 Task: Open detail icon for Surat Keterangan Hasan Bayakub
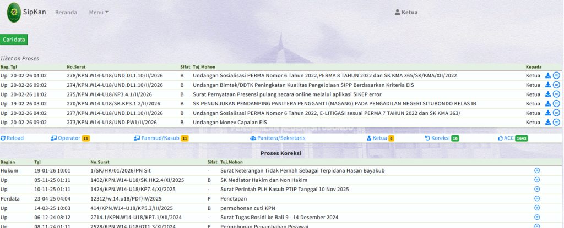pos(537,170)
